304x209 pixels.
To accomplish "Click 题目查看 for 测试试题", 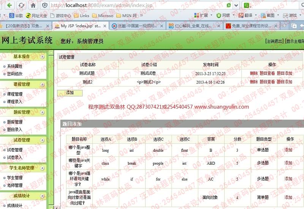I will click(x=267, y=73).
